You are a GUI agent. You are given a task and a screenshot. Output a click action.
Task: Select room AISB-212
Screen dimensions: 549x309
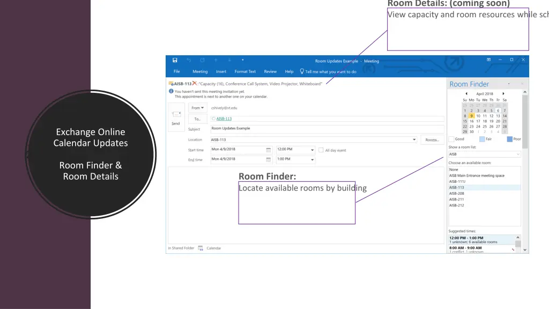(x=484, y=205)
